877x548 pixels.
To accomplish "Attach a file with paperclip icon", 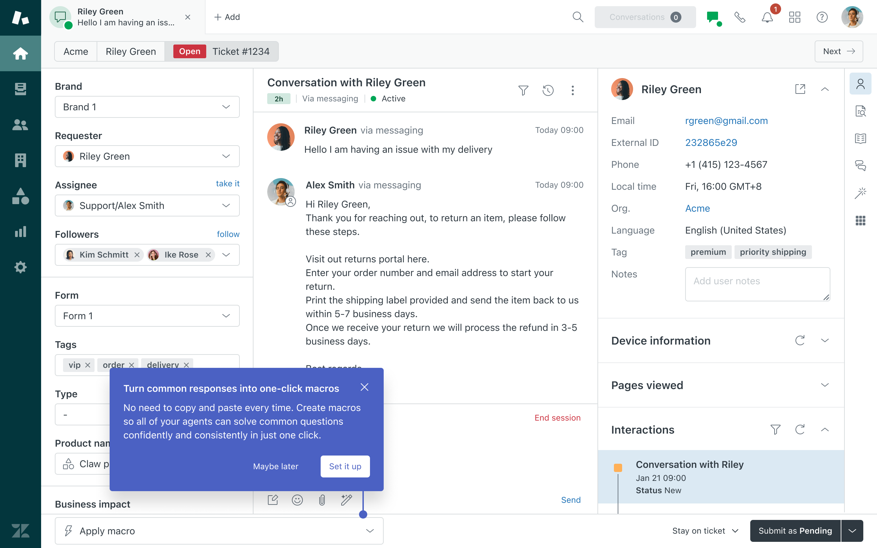I will (x=322, y=500).
